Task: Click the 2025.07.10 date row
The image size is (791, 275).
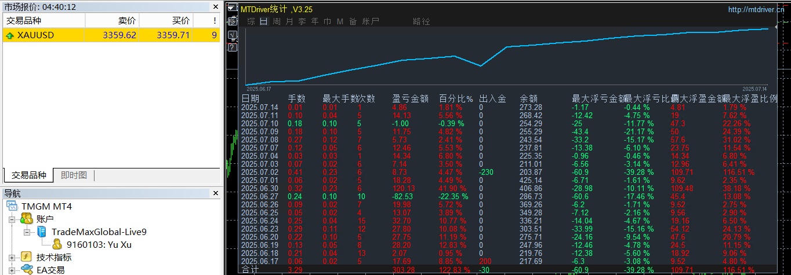Action: (x=260, y=123)
